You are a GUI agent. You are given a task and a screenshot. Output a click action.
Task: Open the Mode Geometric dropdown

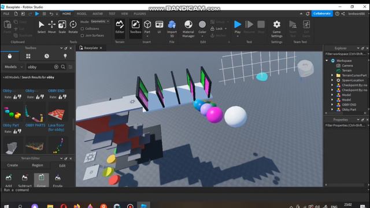click(x=100, y=21)
